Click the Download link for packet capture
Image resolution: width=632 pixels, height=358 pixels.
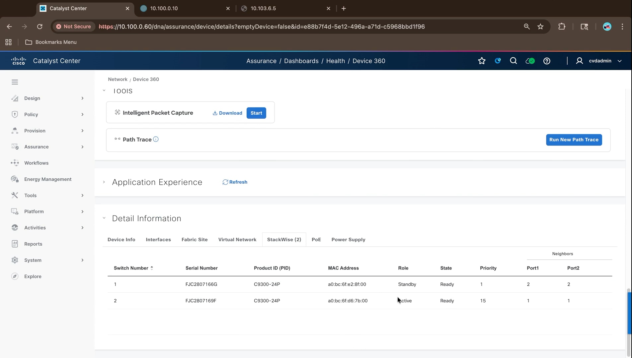pyautogui.click(x=227, y=113)
